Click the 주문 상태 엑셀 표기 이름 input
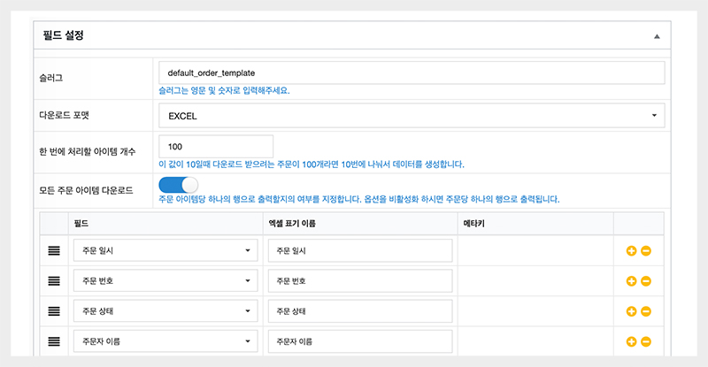This screenshot has height=367, width=708. [359, 311]
